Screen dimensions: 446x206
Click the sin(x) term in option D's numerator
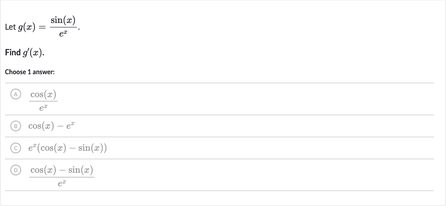tap(81, 170)
